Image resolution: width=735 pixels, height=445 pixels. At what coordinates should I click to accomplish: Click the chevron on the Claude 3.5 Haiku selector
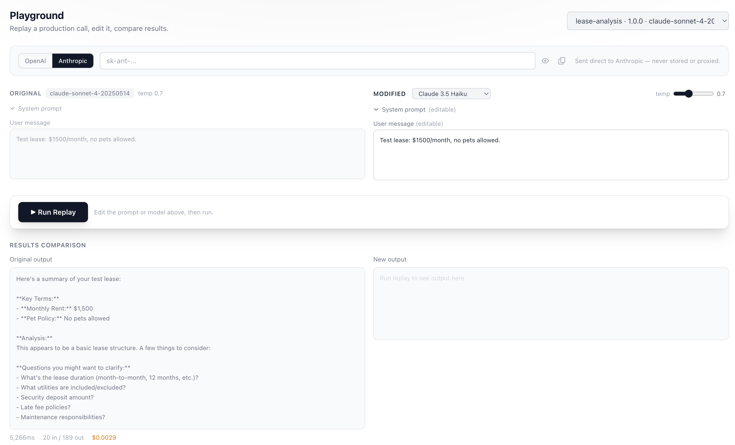click(485, 93)
